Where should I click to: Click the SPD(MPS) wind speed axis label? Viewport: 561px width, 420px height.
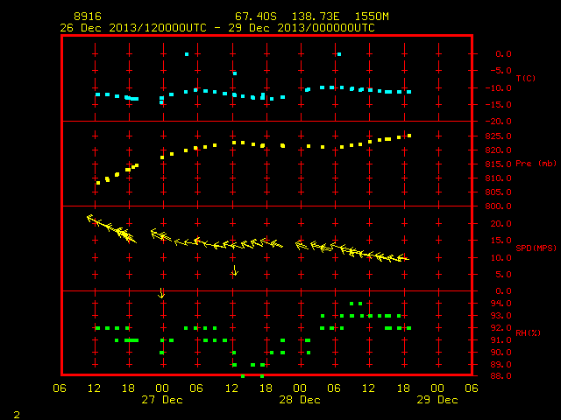[x=536, y=248]
